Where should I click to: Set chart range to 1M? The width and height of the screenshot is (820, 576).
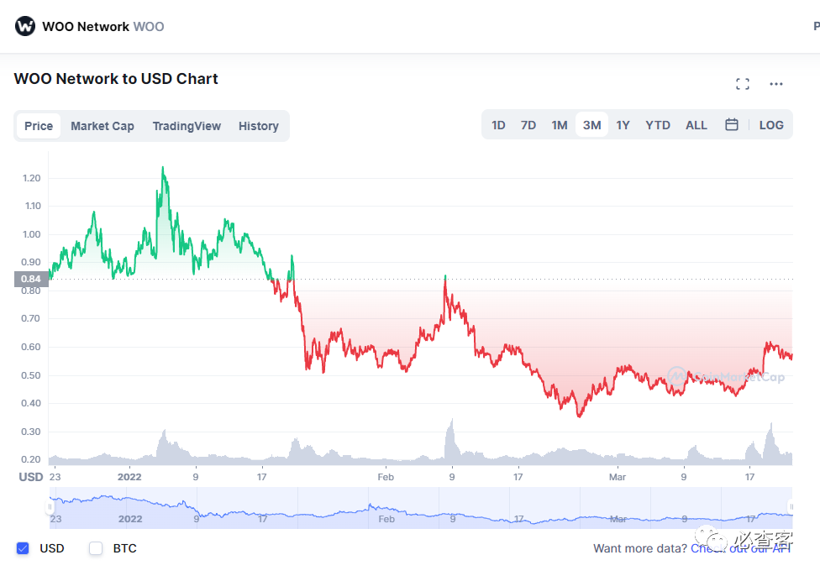click(559, 125)
